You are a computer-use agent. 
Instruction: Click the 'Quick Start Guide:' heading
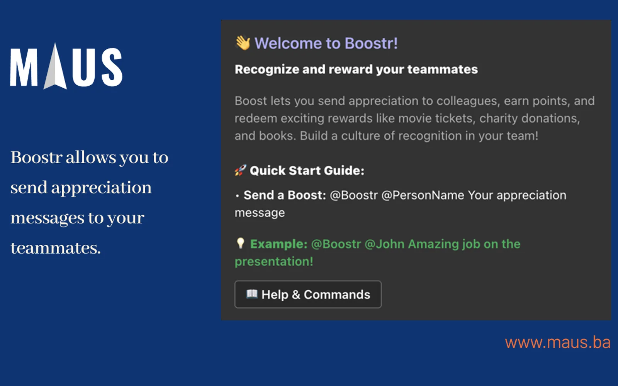[x=307, y=171]
